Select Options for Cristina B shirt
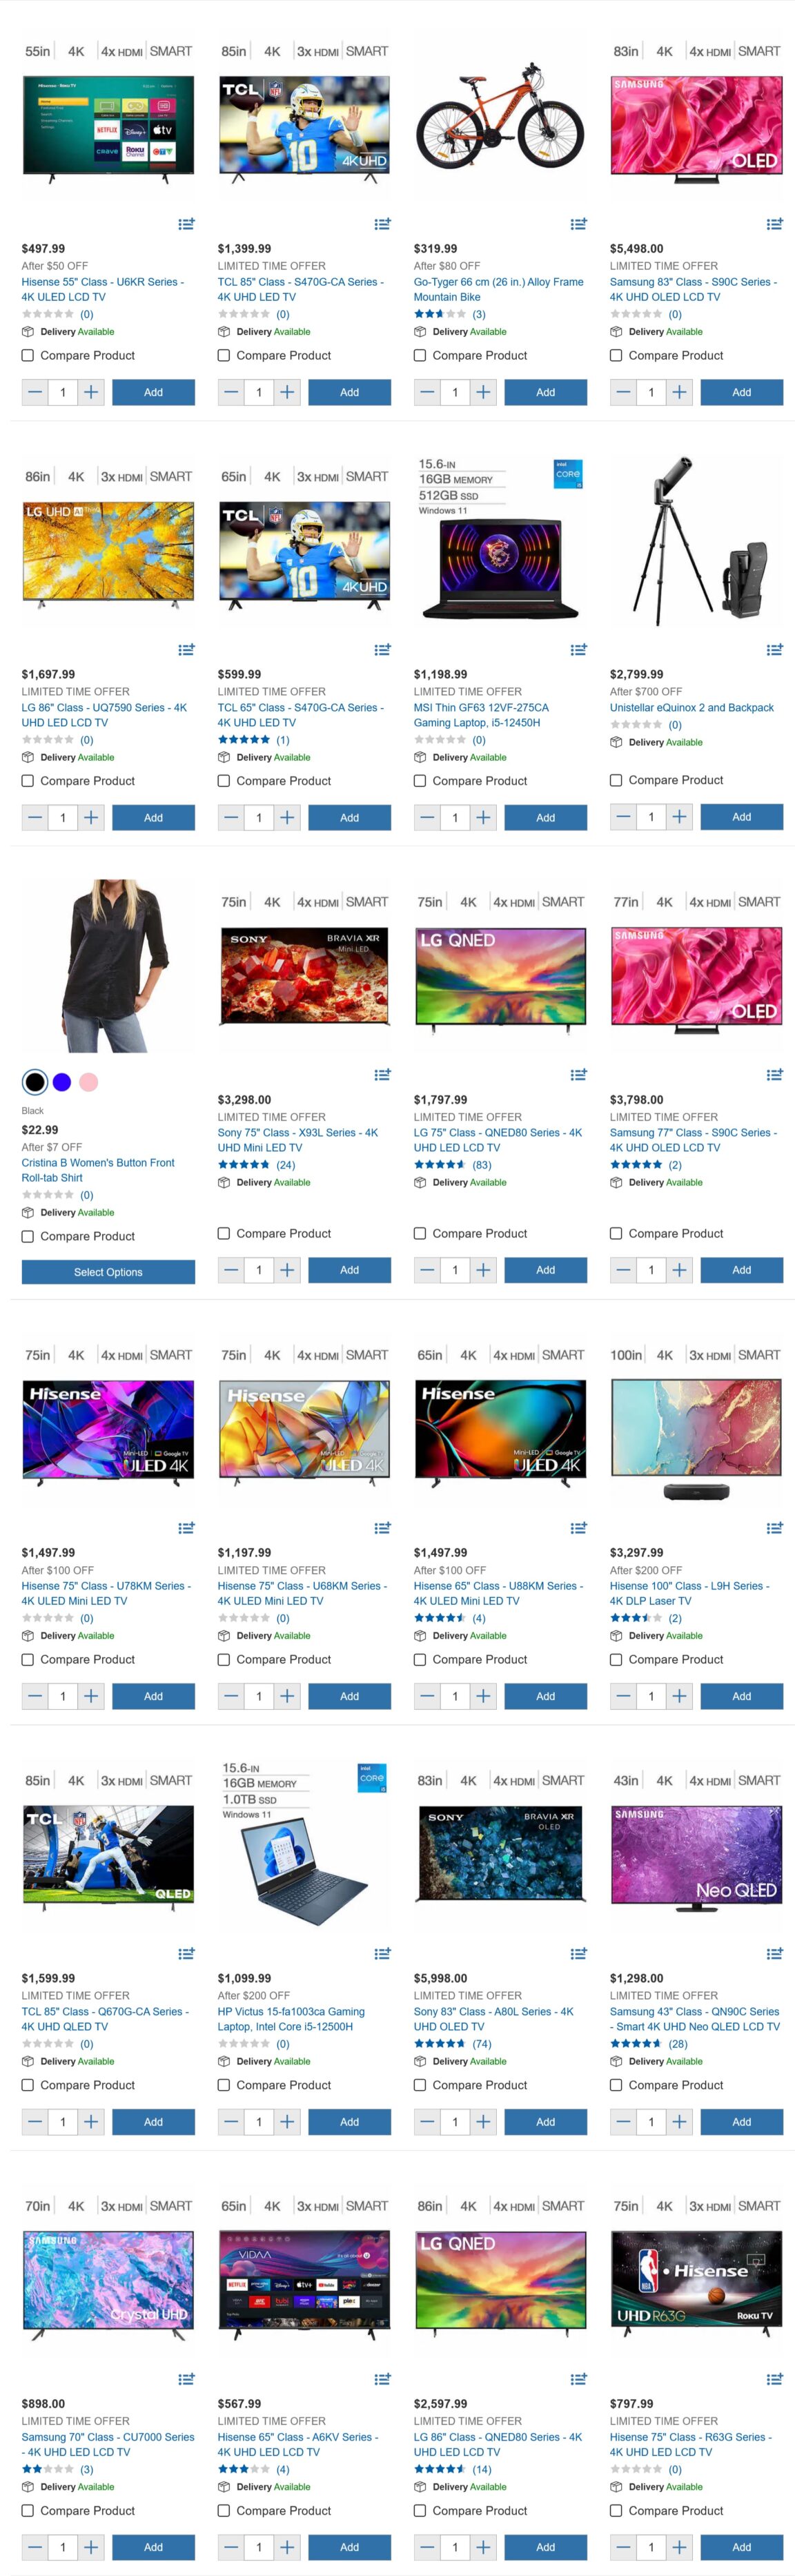The height and width of the screenshot is (2576, 795). pyautogui.click(x=108, y=1272)
